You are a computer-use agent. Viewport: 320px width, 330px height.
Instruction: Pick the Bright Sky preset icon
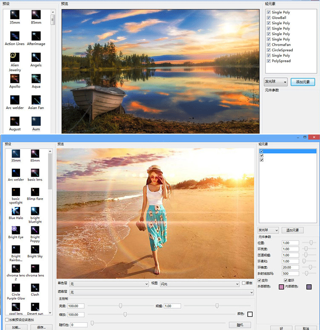tap(35, 249)
